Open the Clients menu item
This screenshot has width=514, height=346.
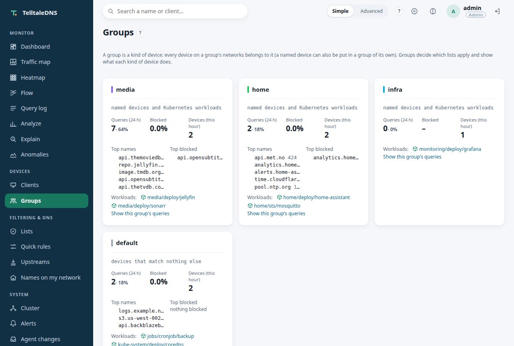(x=47, y=185)
